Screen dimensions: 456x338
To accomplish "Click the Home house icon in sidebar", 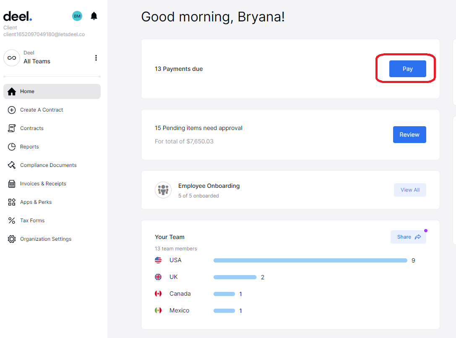I will click(12, 91).
